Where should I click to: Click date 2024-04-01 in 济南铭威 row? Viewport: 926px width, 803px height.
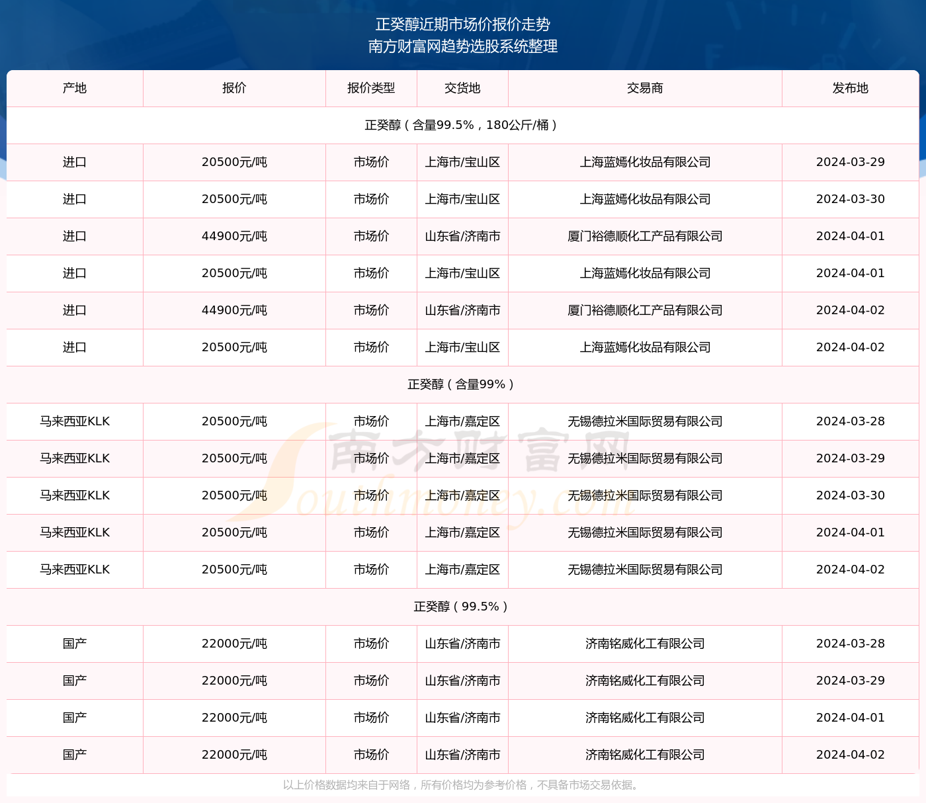pos(851,718)
